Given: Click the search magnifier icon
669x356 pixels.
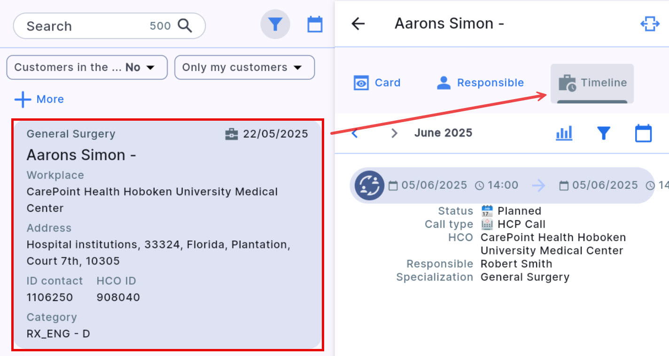Looking at the screenshot, I should pos(185,26).
